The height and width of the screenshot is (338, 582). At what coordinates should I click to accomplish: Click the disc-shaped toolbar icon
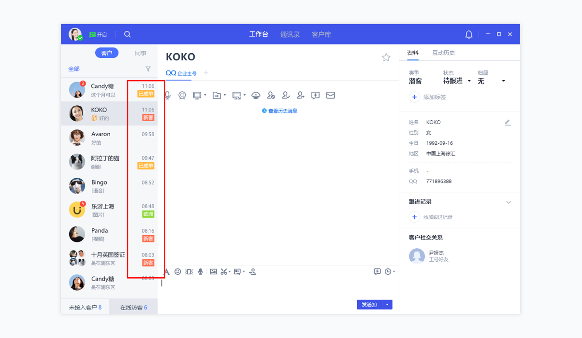pos(256,96)
